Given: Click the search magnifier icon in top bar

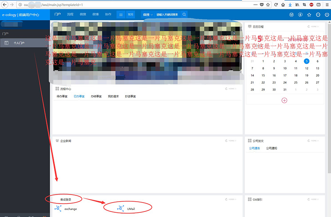Looking at the screenshot, I should (184, 14).
